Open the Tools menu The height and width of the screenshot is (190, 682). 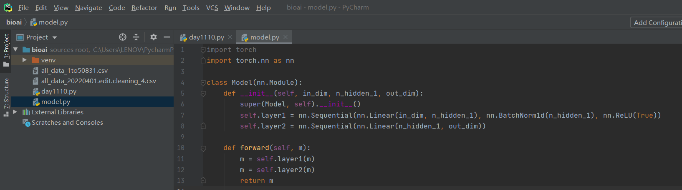[191, 7]
